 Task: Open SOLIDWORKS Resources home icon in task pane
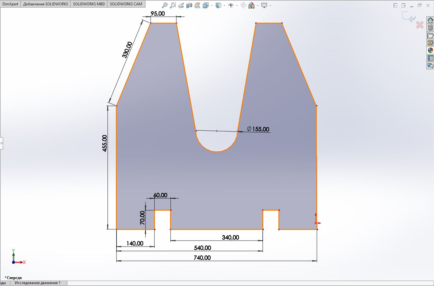[x=430, y=20]
